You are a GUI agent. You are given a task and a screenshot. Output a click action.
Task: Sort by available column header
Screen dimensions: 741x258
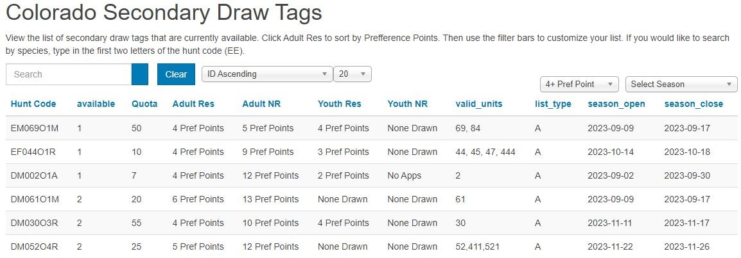96,104
